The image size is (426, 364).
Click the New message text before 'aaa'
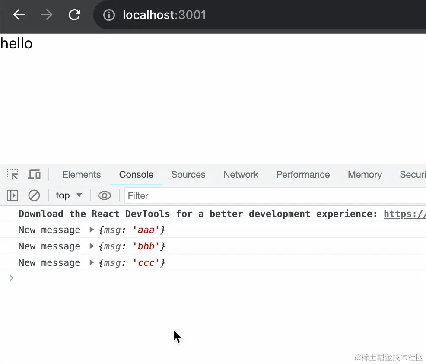[x=49, y=230]
